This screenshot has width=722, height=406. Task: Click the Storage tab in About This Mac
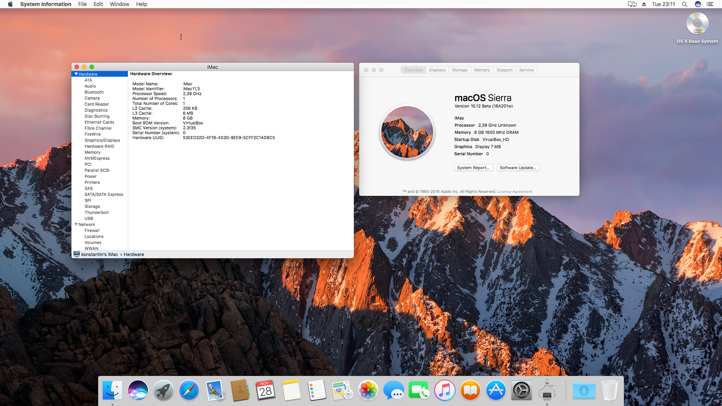tap(459, 70)
